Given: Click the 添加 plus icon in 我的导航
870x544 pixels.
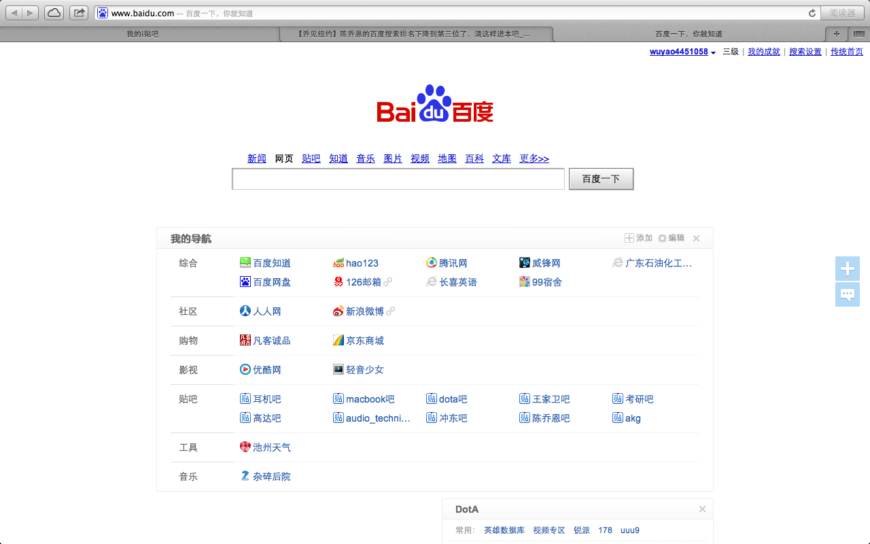Looking at the screenshot, I should pos(629,238).
